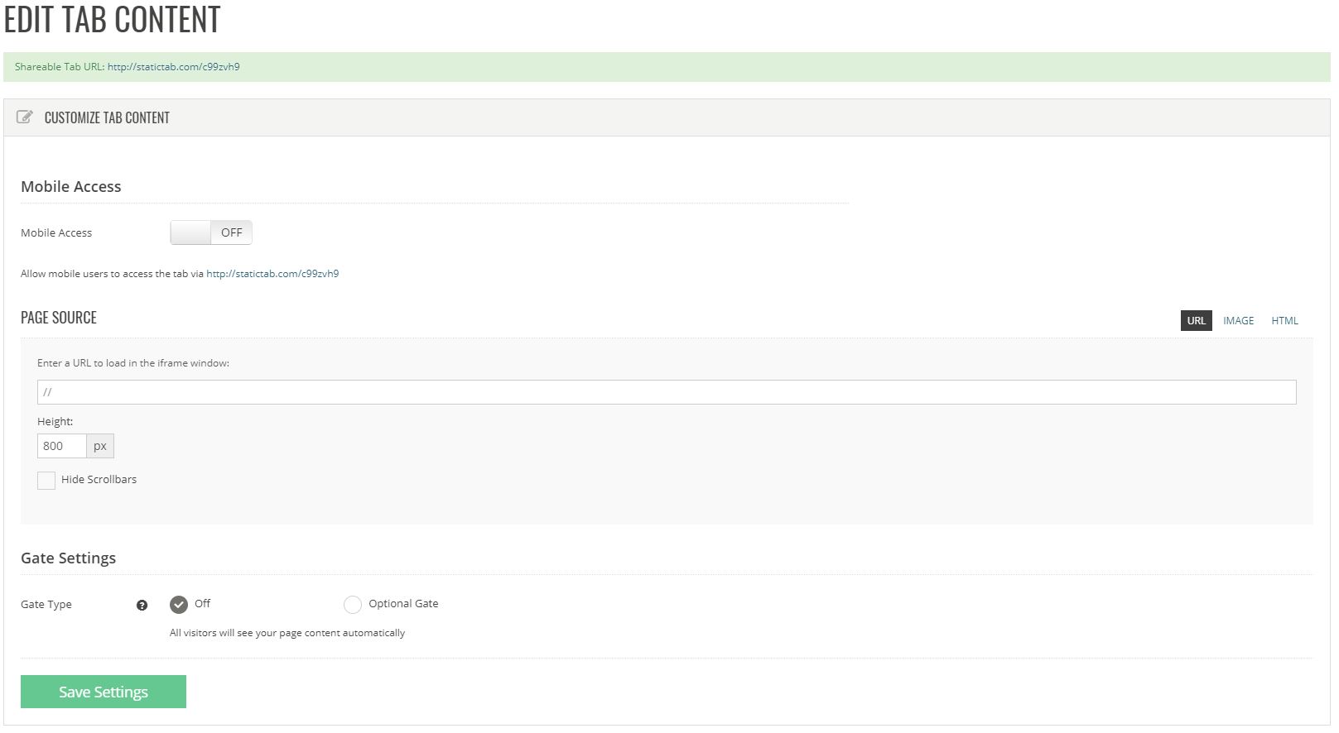Select the Off gate type radio button

179,605
